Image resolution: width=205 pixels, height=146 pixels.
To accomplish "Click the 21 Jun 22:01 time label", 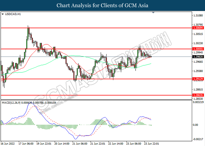I will click(98, 144).
